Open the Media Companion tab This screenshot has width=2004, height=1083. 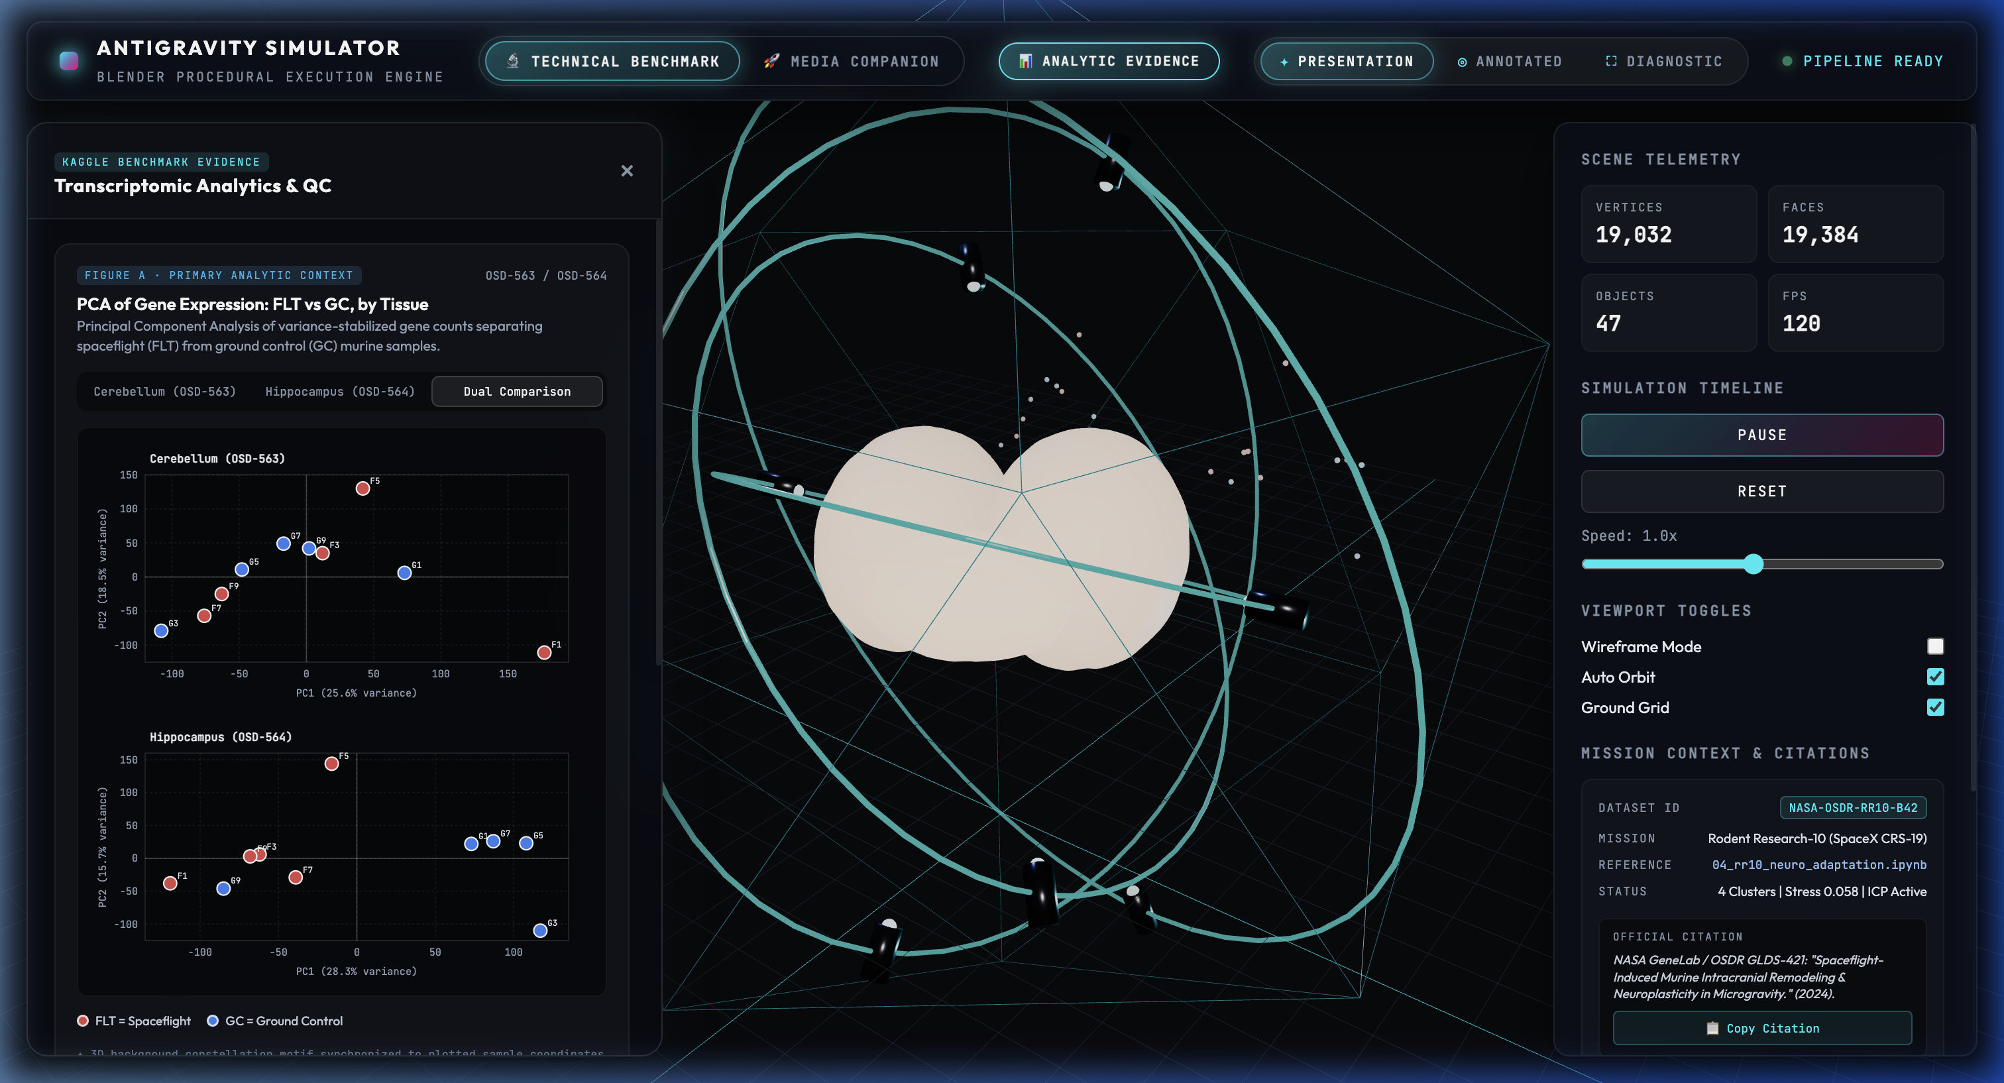(852, 61)
